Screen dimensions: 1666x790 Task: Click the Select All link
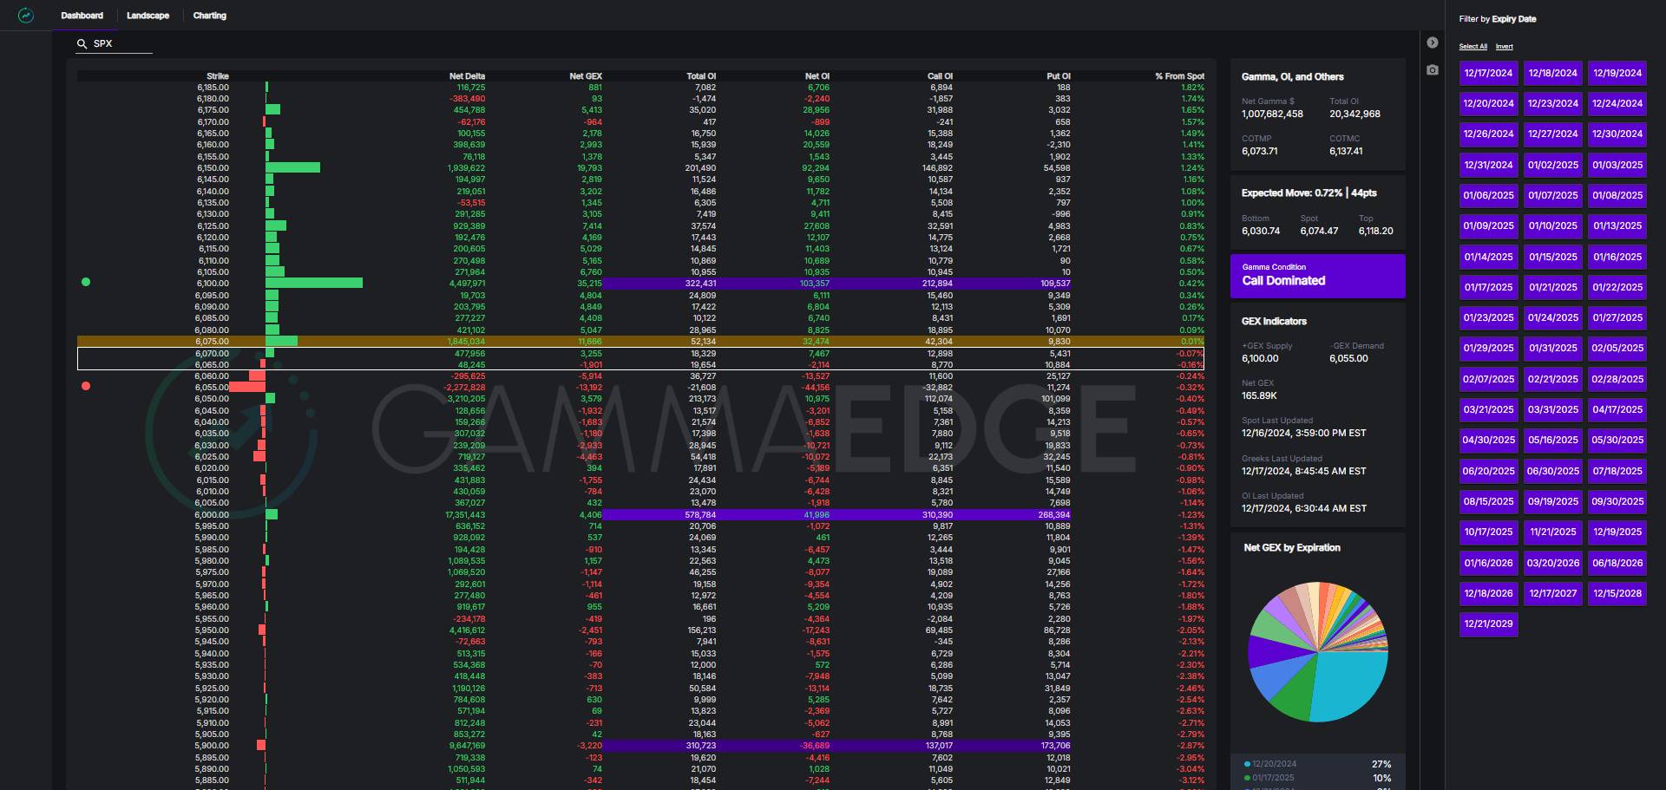coord(1473,47)
